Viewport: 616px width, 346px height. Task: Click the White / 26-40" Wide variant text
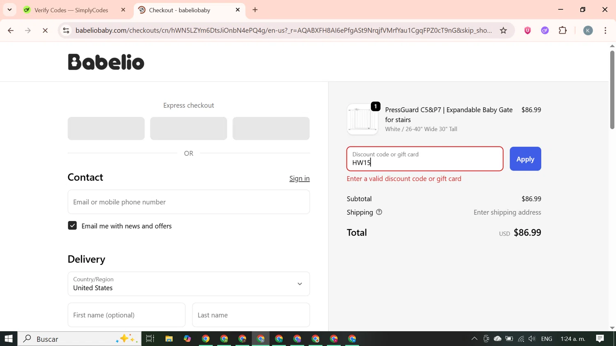click(x=421, y=129)
